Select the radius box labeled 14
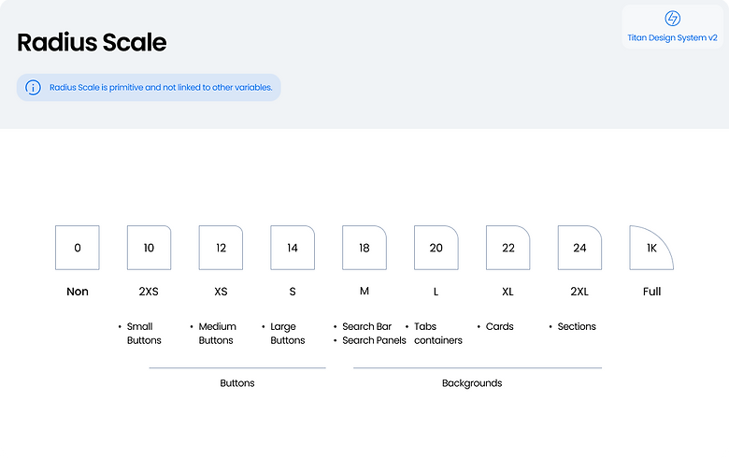The image size is (729, 458). coord(293,248)
